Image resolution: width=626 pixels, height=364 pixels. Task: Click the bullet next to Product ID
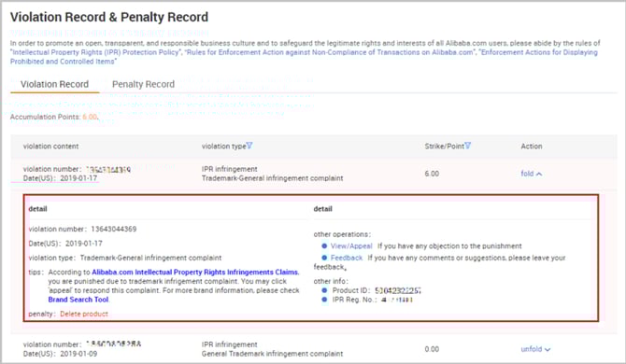tap(324, 290)
